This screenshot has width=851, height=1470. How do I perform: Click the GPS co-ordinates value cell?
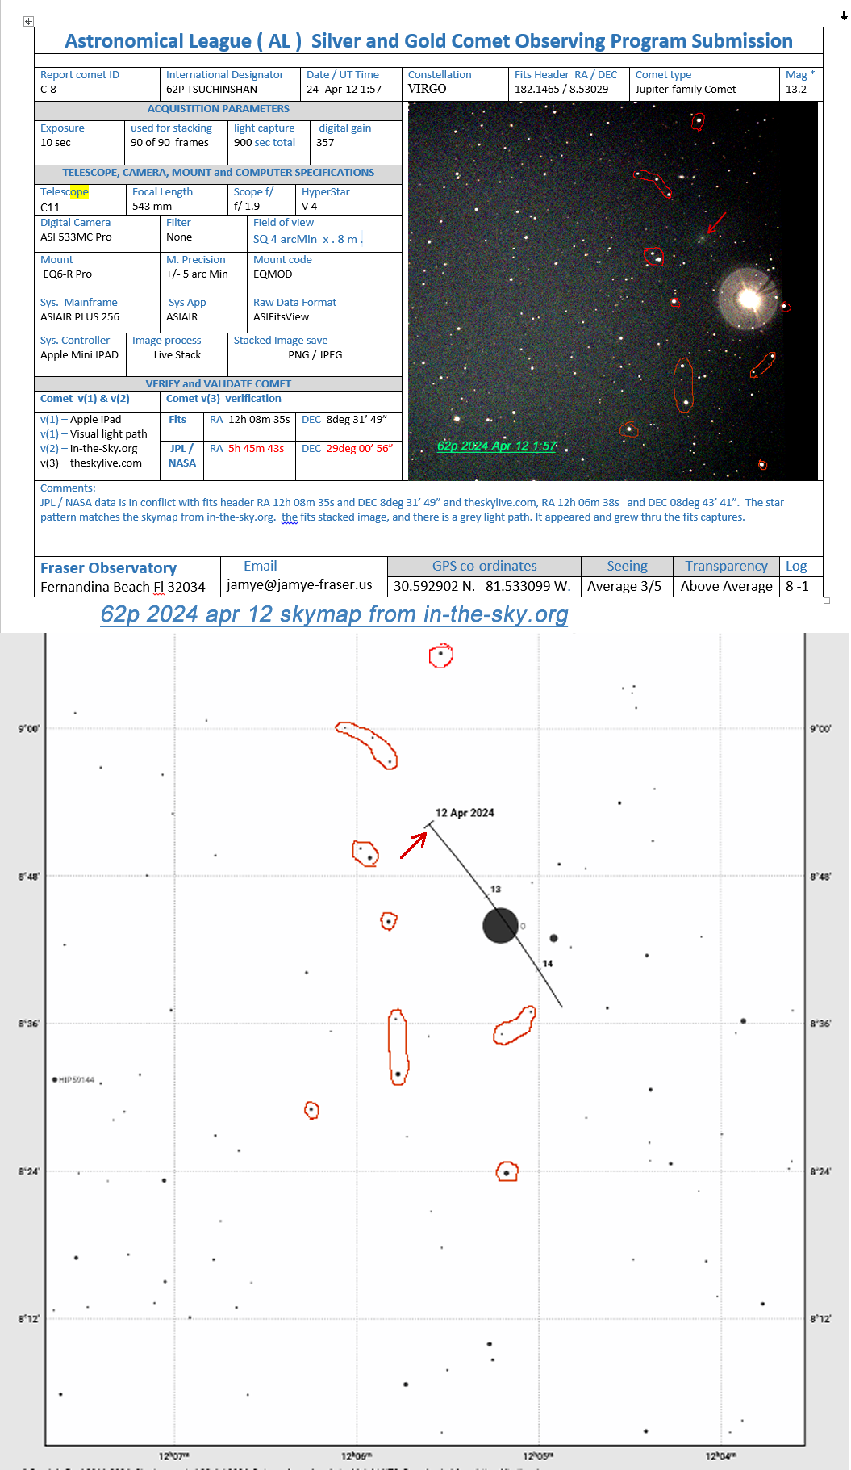[x=482, y=586]
